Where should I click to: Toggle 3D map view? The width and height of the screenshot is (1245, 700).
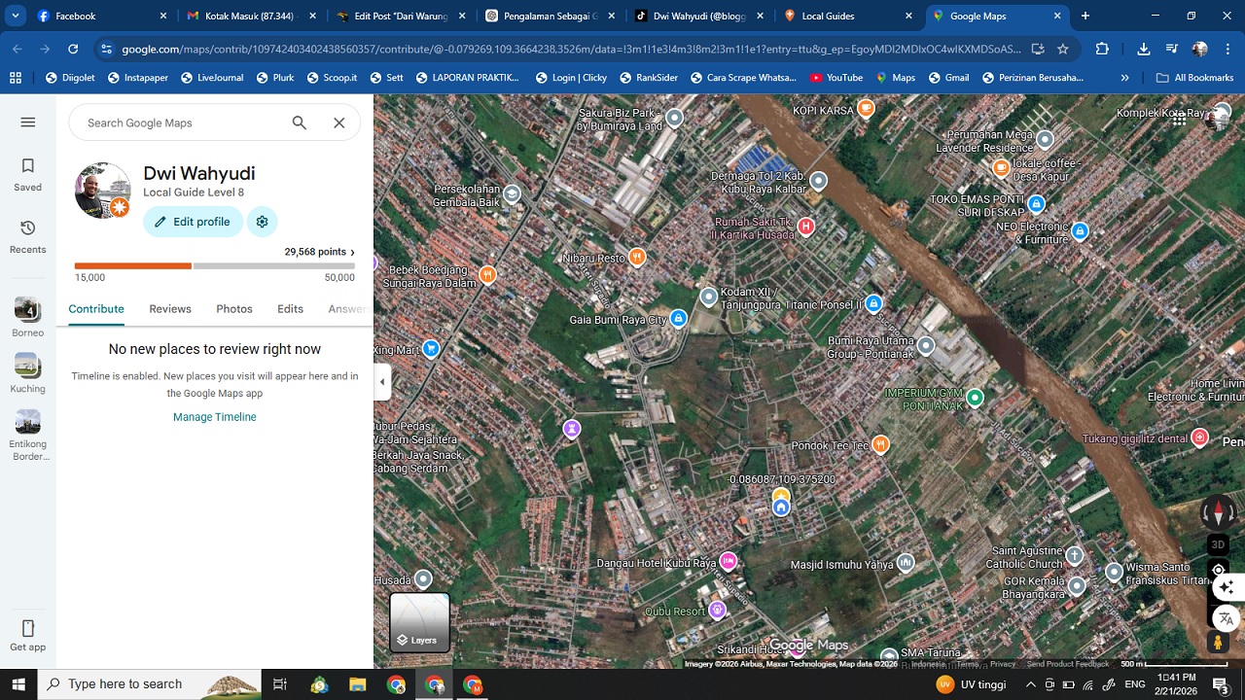pyautogui.click(x=1218, y=544)
